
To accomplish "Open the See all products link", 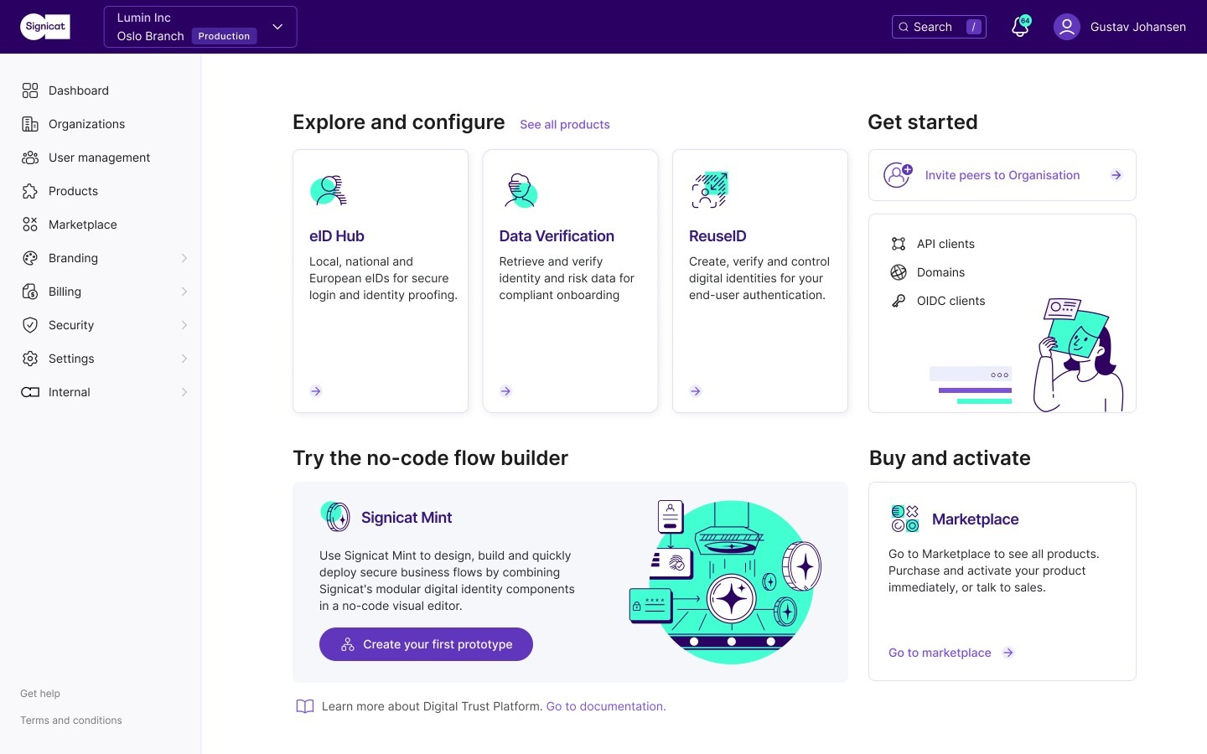I will [x=565, y=125].
